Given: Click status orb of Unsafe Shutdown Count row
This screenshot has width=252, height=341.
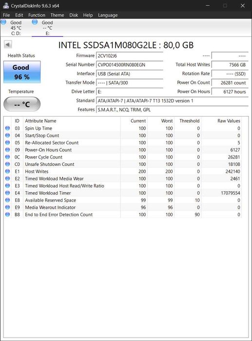Looking at the screenshot, I should (8, 164).
